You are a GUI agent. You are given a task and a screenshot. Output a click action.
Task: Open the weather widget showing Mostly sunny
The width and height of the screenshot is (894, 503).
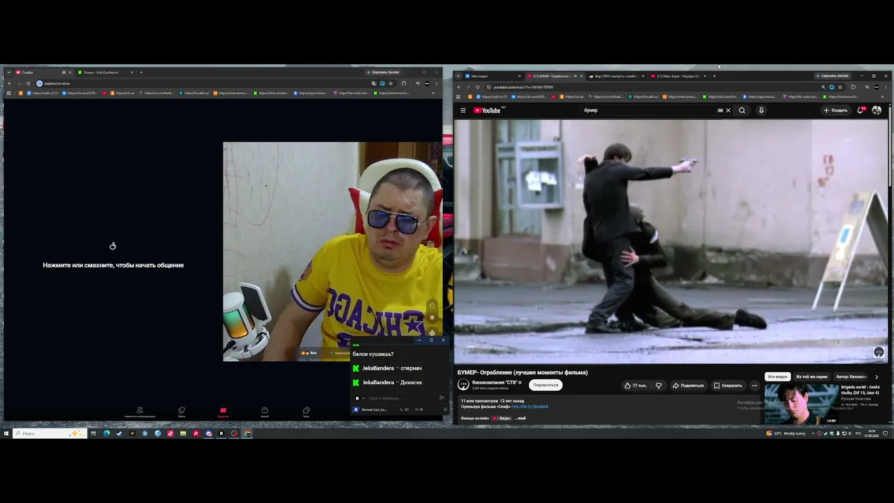[x=786, y=433]
